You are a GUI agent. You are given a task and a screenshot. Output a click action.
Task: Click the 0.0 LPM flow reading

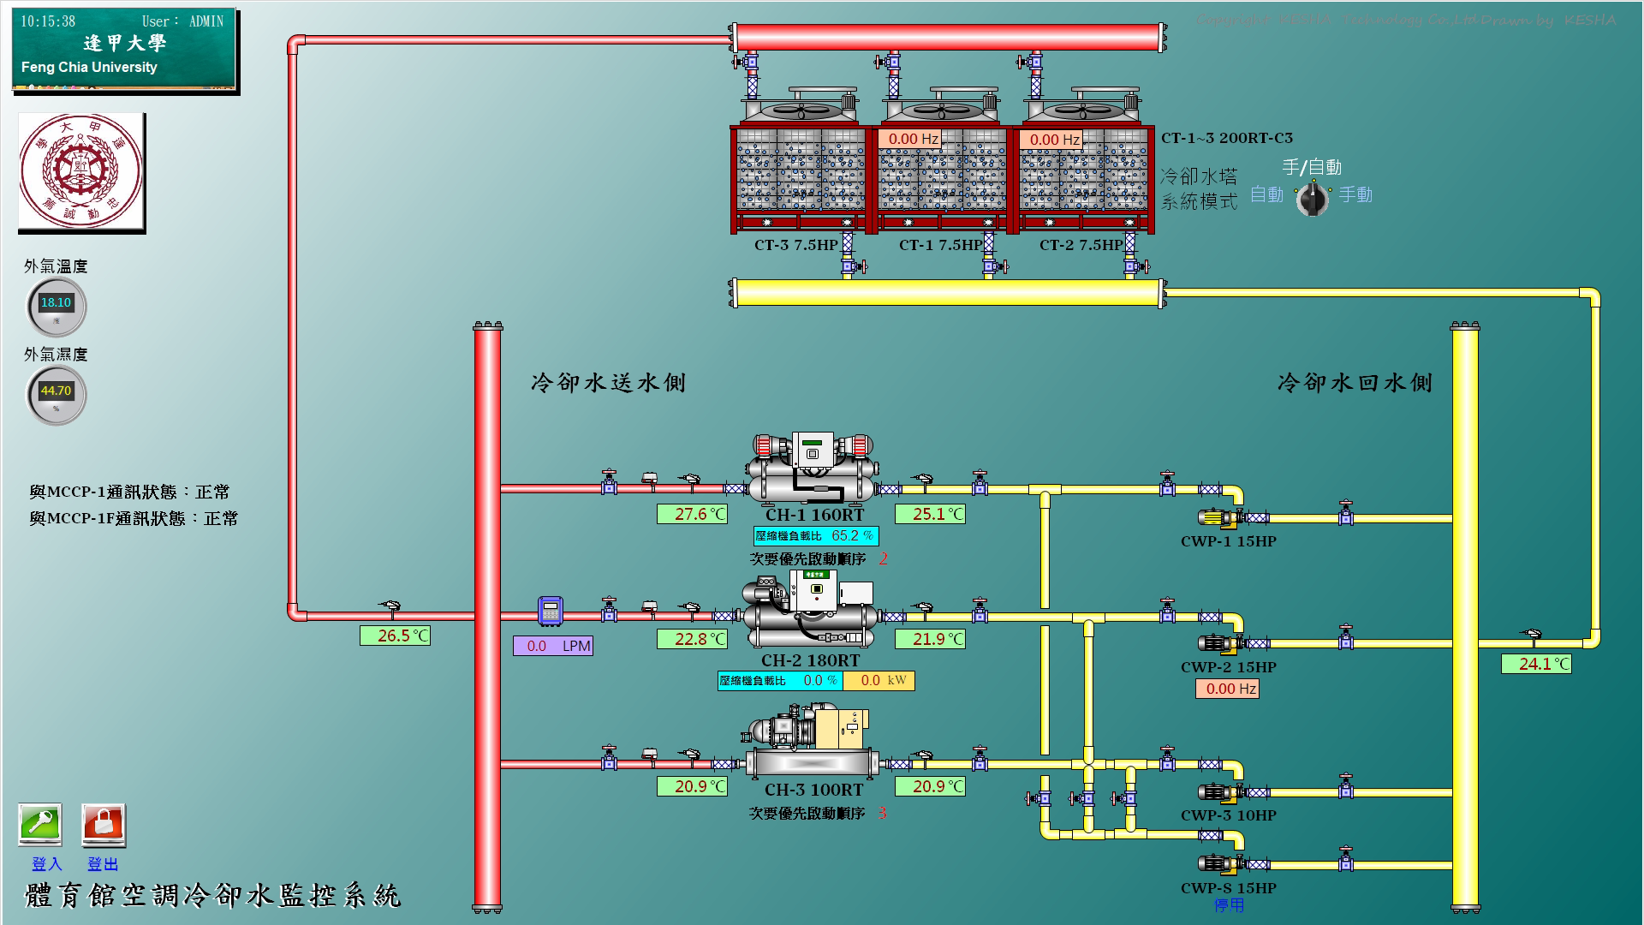tap(553, 646)
